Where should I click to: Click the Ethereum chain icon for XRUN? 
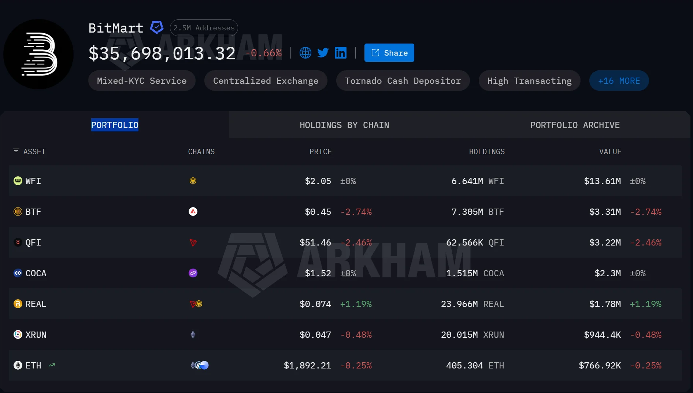(x=193, y=334)
